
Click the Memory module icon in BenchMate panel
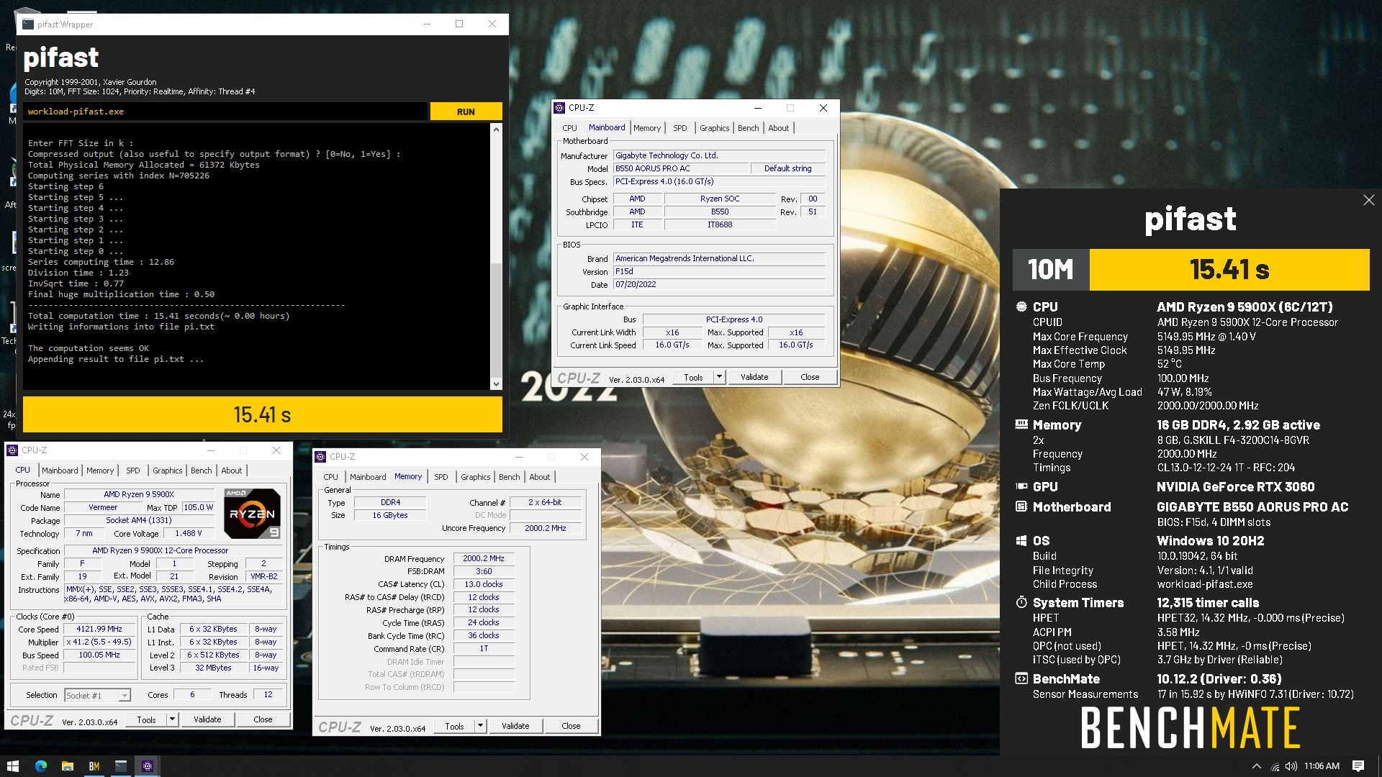(1021, 424)
